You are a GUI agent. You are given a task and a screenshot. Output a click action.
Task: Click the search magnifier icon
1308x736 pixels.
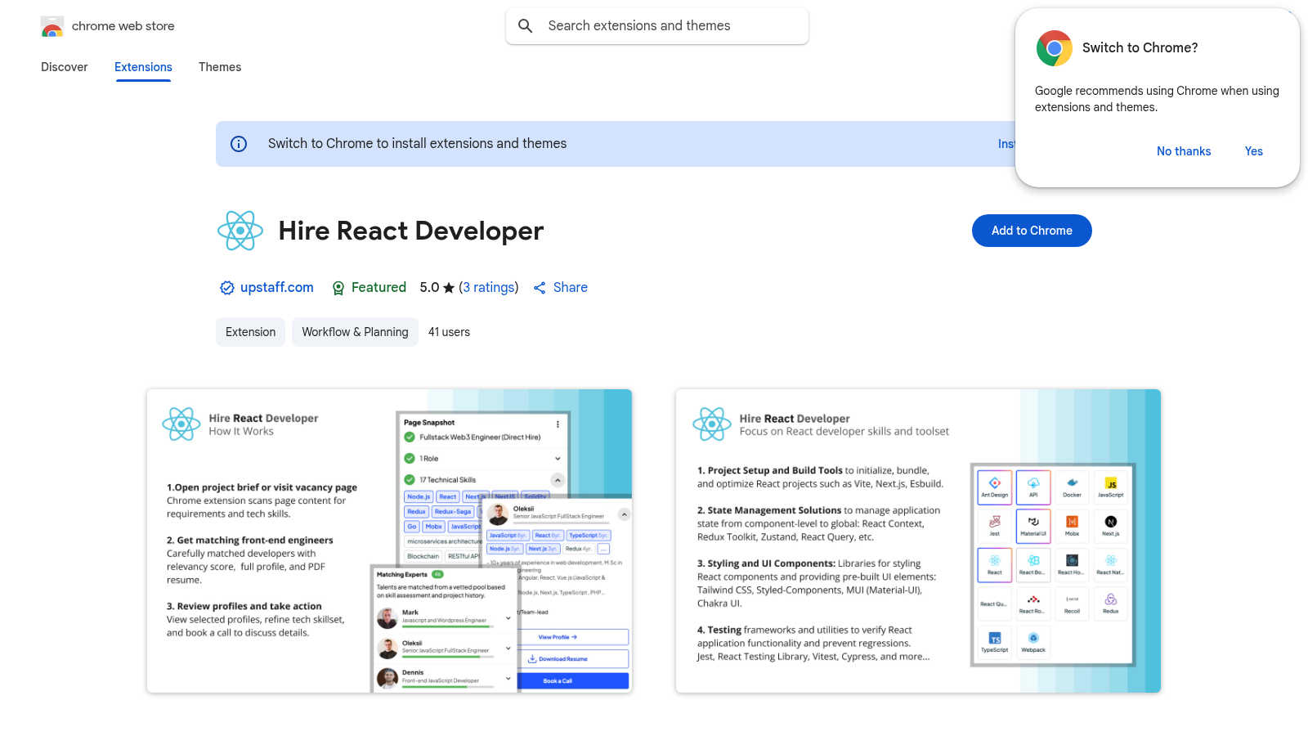coord(526,26)
